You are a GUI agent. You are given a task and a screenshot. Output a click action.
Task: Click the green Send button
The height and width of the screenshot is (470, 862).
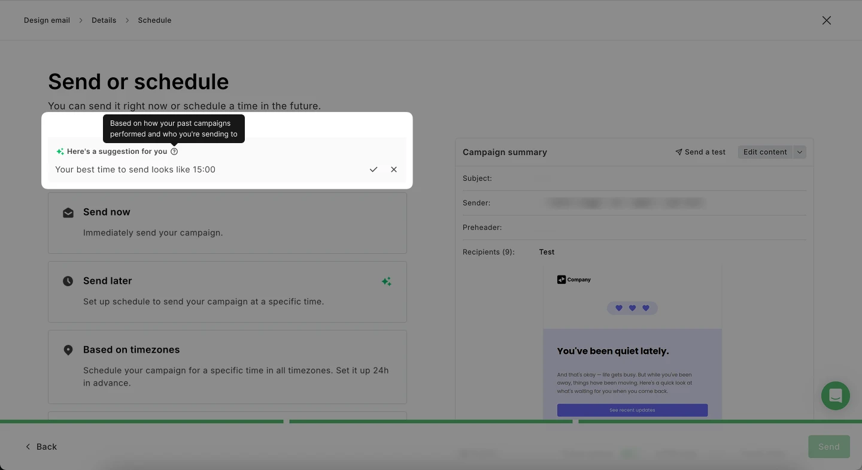pyautogui.click(x=829, y=447)
